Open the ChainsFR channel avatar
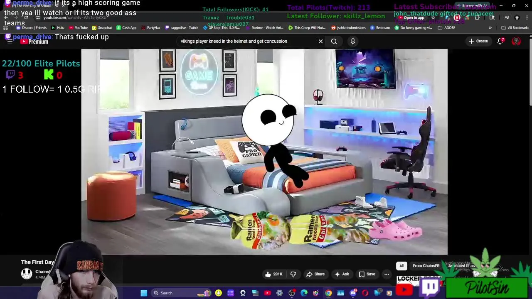The image size is (532, 299). [x=27, y=274]
